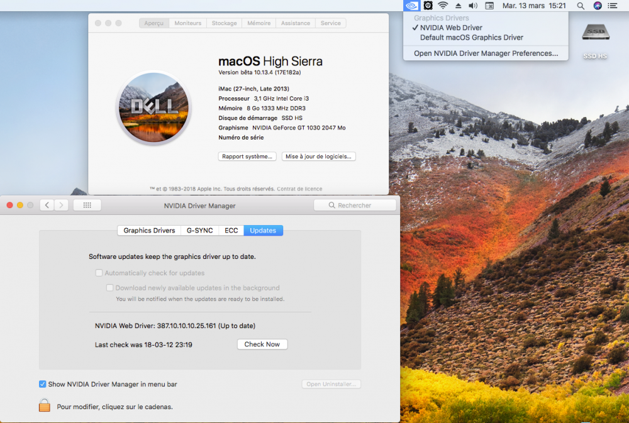Click the Show All grid icon
The image size is (629, 423).
click(87, 206)
